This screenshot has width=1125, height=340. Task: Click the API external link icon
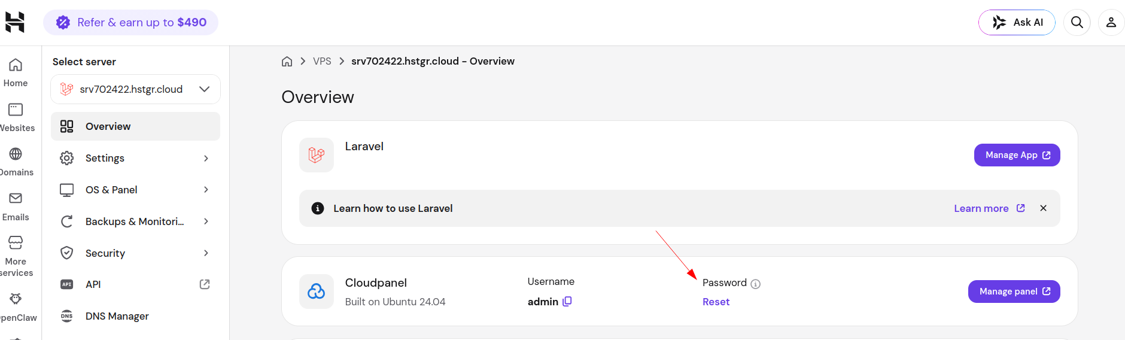coord(205,284)
